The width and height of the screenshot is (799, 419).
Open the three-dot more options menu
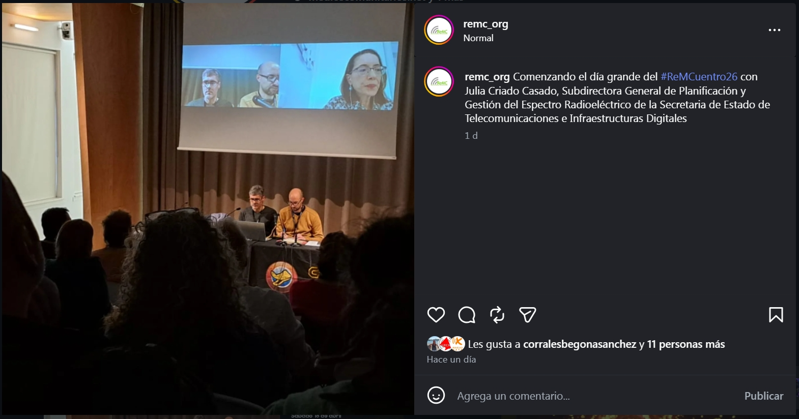click(x=775, y=30)
